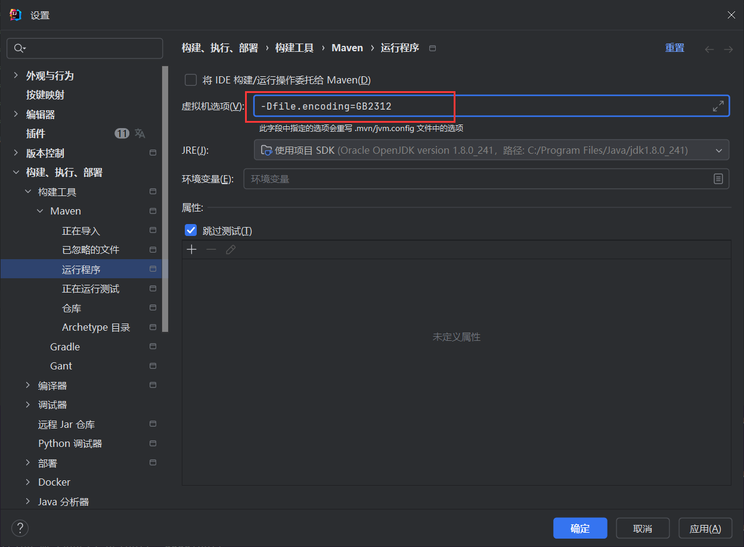The width and height of the screenshot is (744, 547).
Task: Click the minus icon to remove property
Action: (211, 249)
